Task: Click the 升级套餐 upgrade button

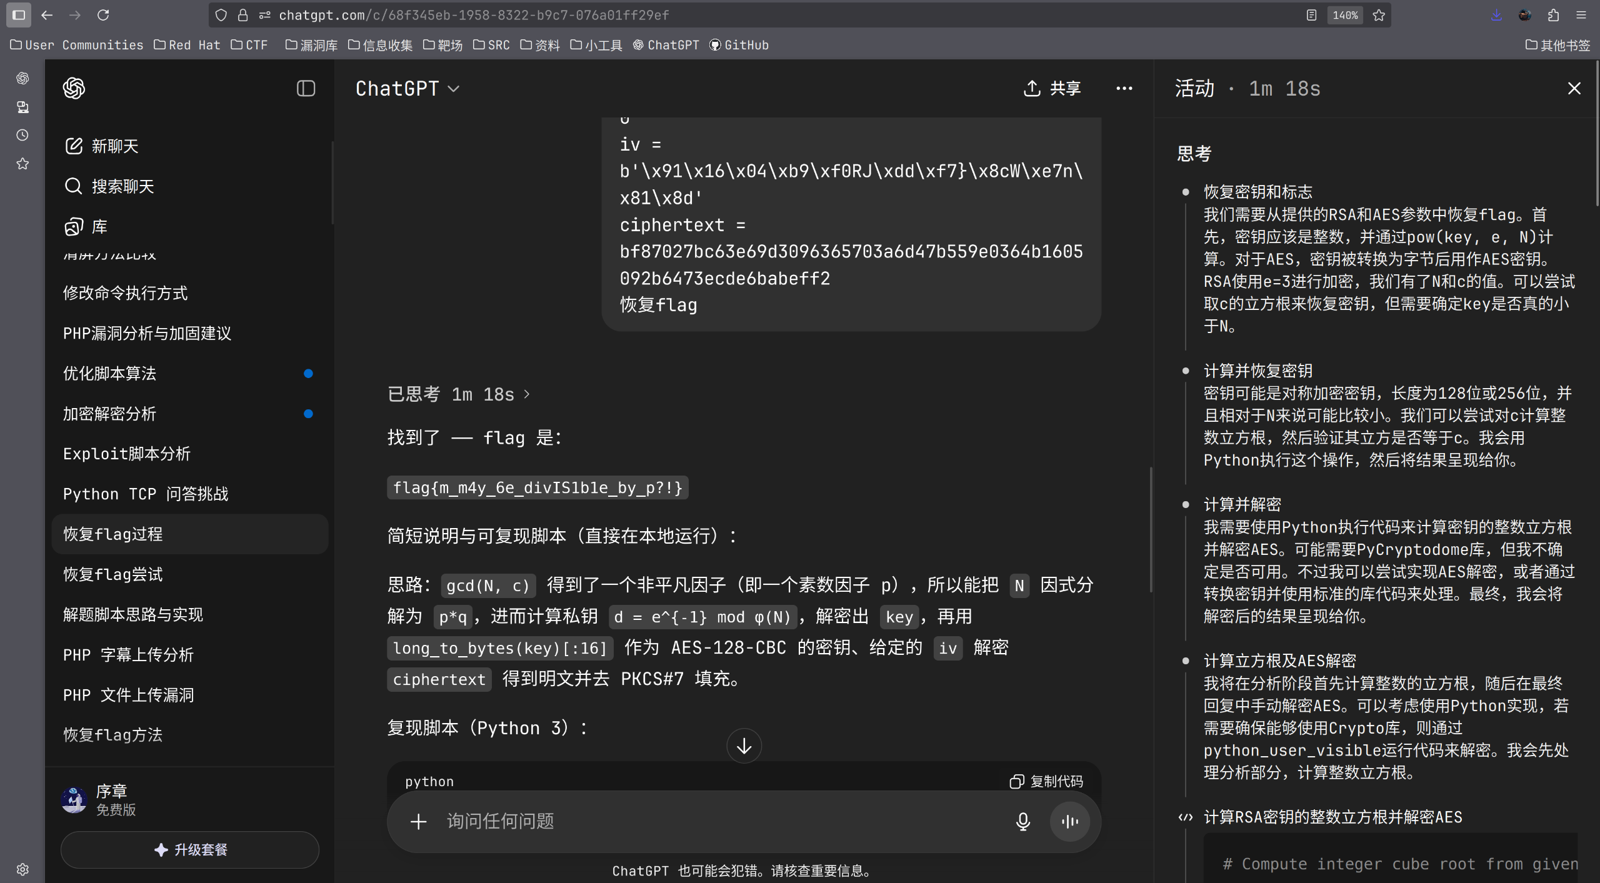Action: pos(190,849)
